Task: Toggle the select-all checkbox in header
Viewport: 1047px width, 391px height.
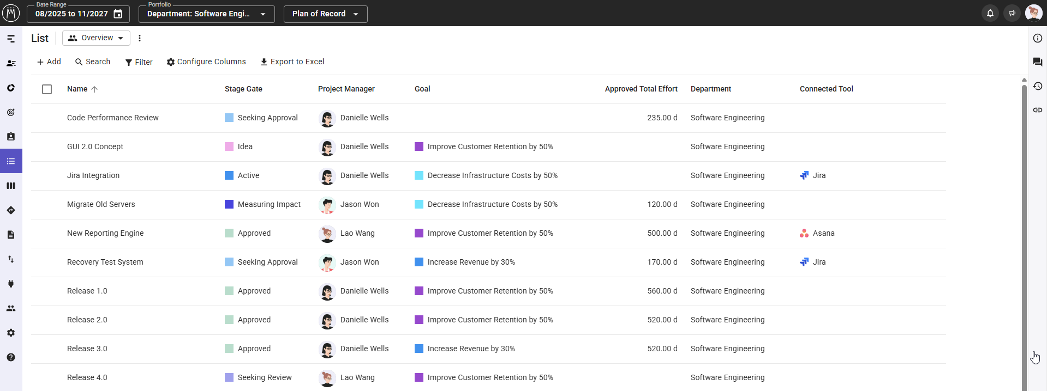Action: (47, 89)
